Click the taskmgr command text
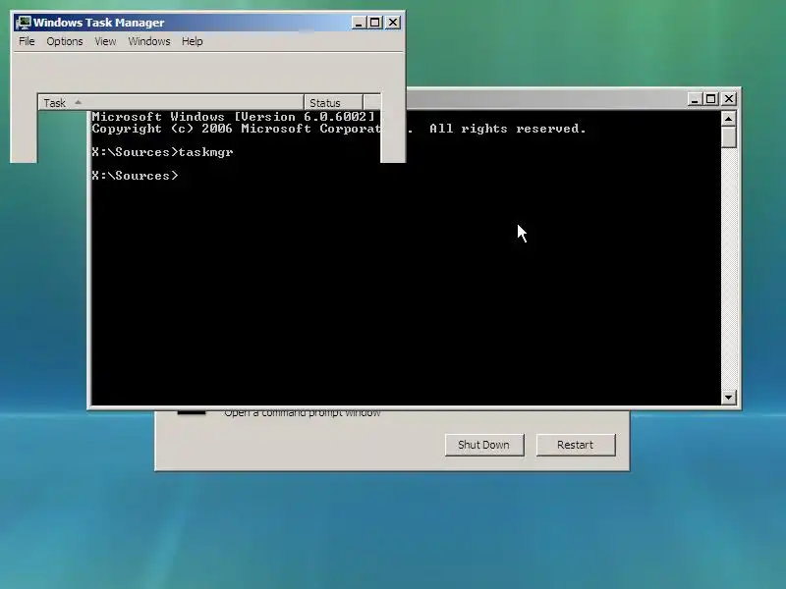 pyautogui.click(x=206, y=152)
